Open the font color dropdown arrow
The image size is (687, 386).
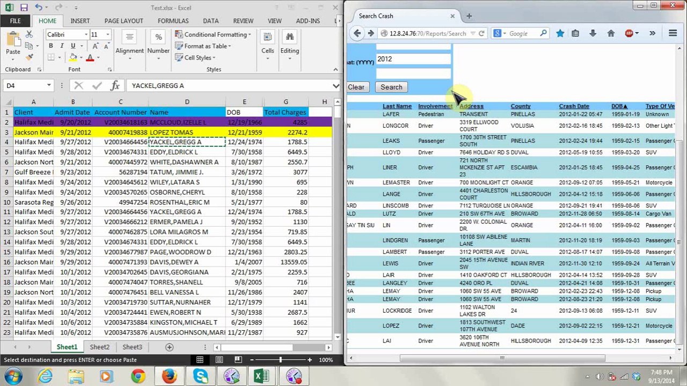(x=98, y=58)
